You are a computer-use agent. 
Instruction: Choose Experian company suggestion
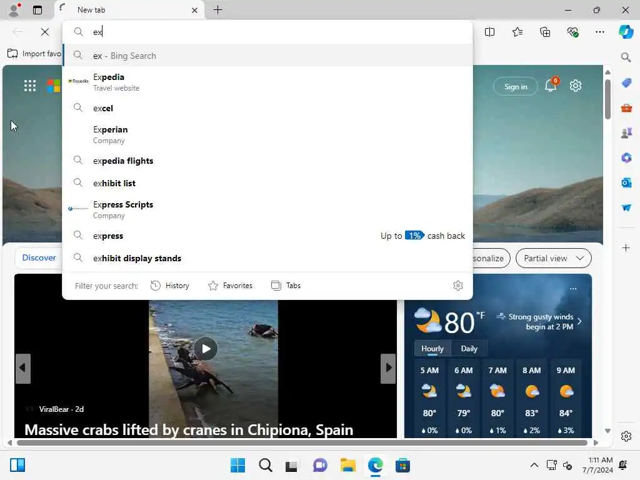[267, 134]
